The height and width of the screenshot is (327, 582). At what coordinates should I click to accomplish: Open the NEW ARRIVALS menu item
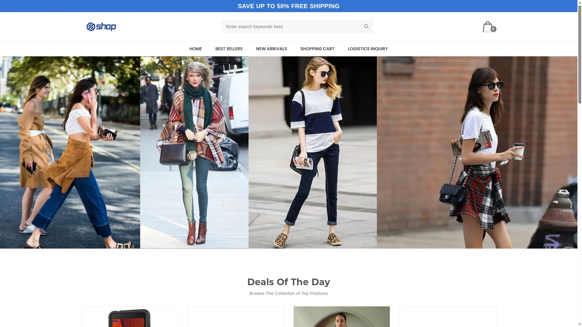pyautogui.click(x=271, y=49)
